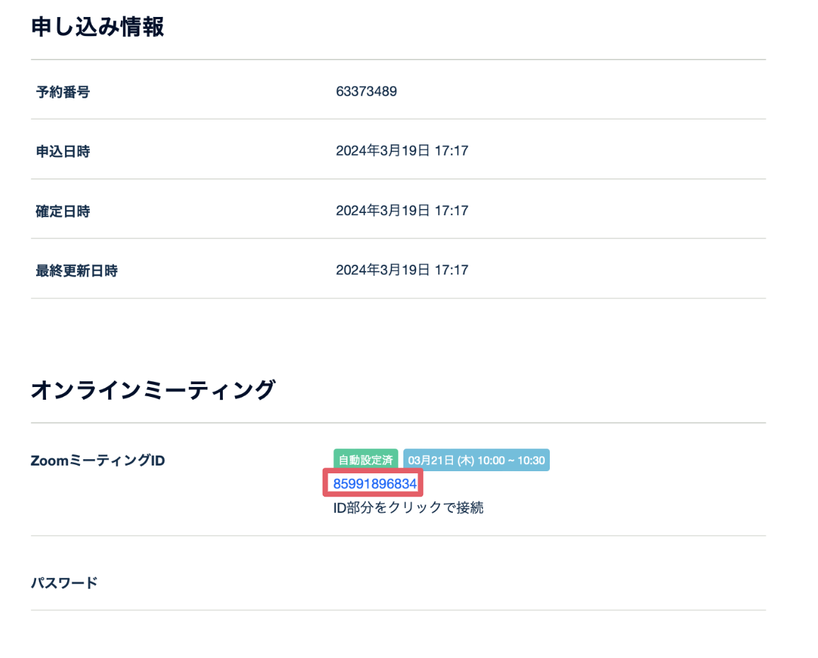Click the 03月21日 (木) 10:00 ~ 10:30 badge
The height and width of the screenshot is (658, 818).
(476, 460)
